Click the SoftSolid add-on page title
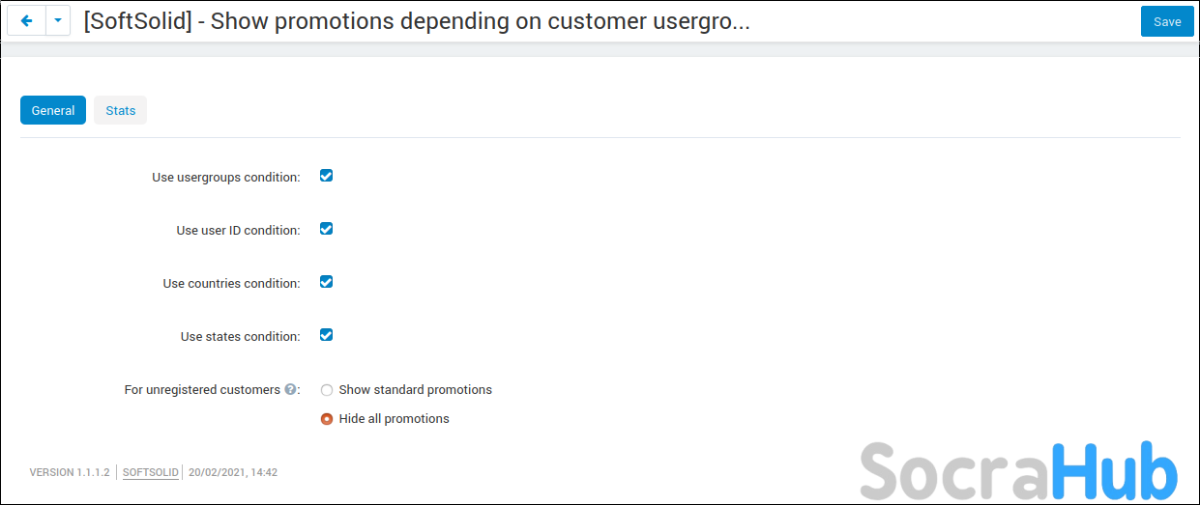This screenshot has width=1200, height=505. point(417,21)
